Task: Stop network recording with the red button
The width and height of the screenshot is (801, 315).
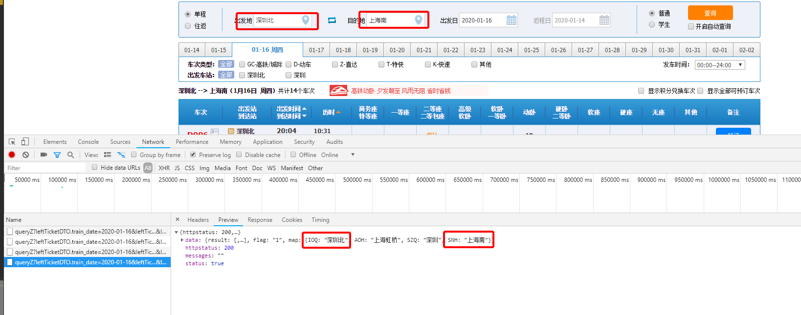Action: 12,155
